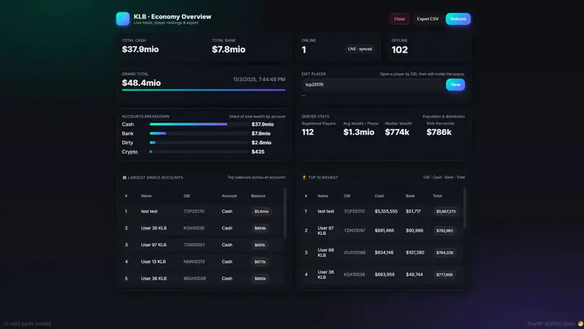Click the Edit Player CID input field

coord(372,84)
